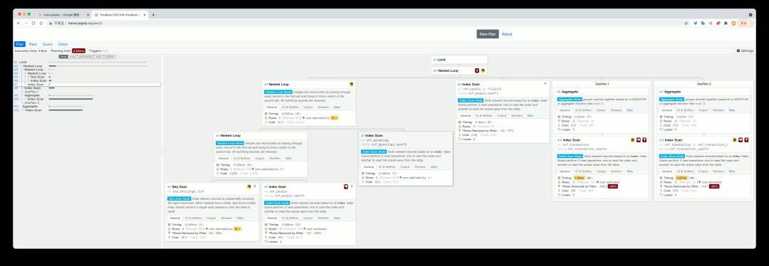Go back in browser
The width and height of the screenshot is (769, 266).
point(19,23)
